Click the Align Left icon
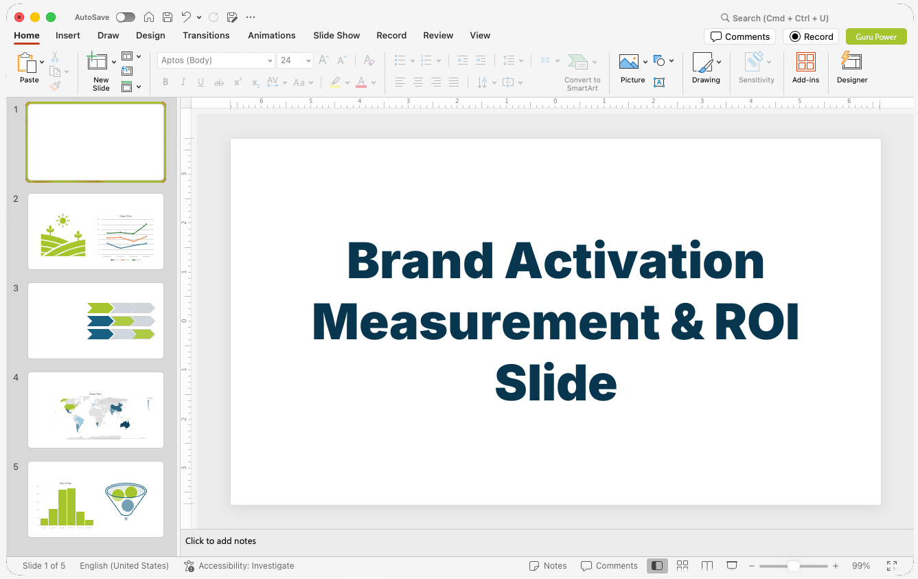918x579 pixels. (400, 82)
